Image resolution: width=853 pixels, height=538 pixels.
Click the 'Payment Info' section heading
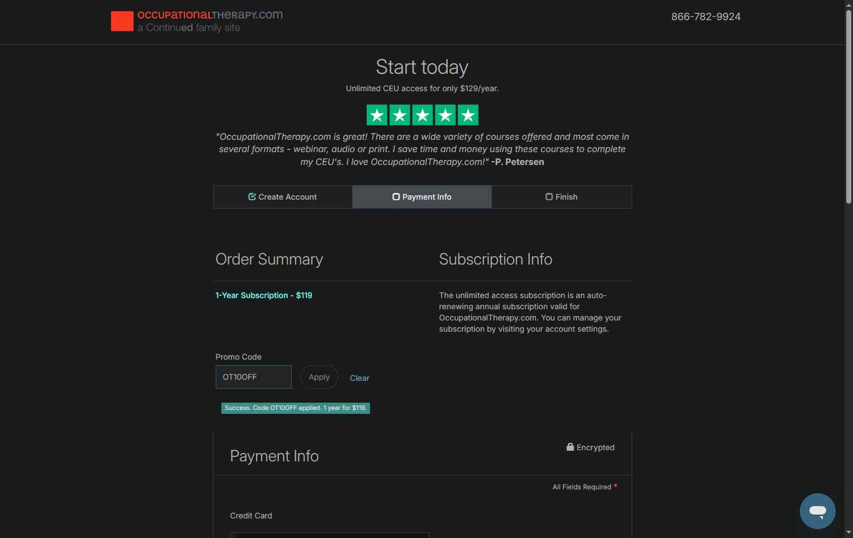(x=274, y=456)
